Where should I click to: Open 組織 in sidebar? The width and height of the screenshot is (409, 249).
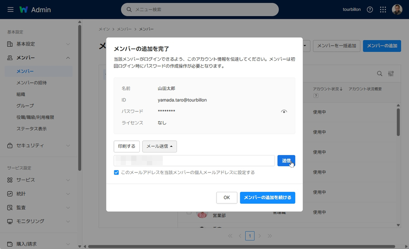pos(21,94)
